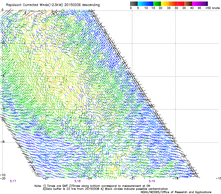
Task: Click the -27 longitude axis label
Action: point(46,178)
